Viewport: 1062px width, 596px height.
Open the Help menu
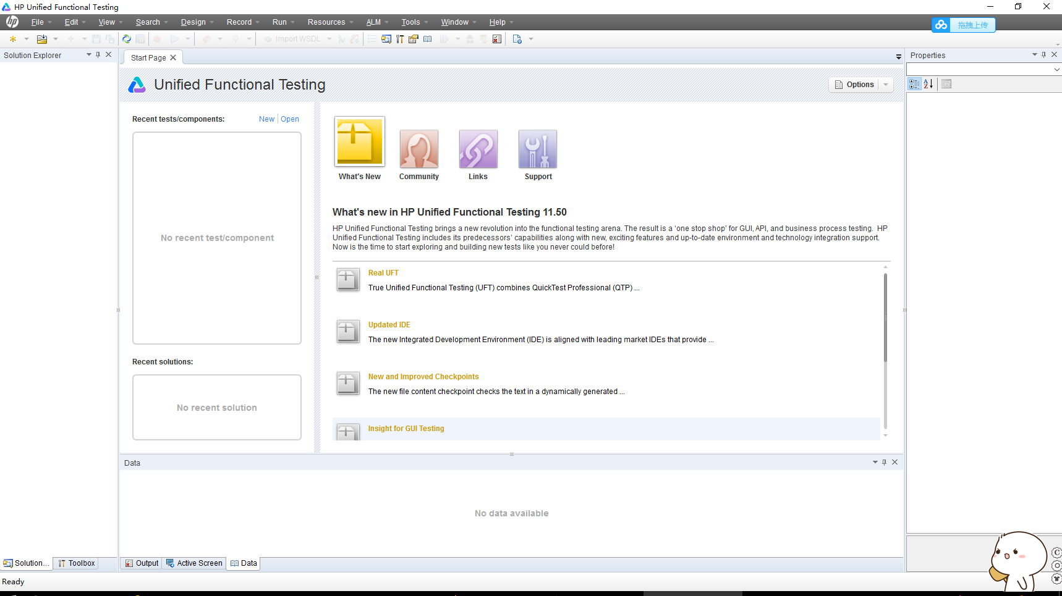pos(498,22)
